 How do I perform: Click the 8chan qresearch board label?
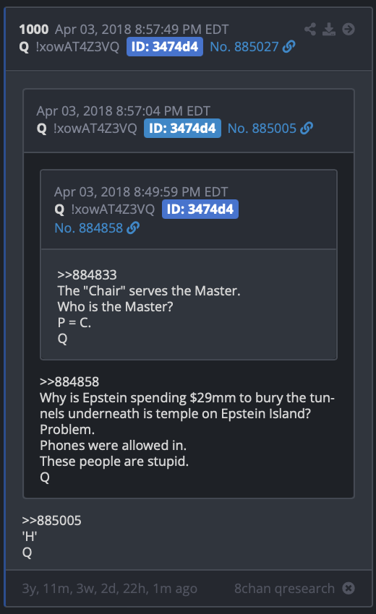(x=285, y=588)
